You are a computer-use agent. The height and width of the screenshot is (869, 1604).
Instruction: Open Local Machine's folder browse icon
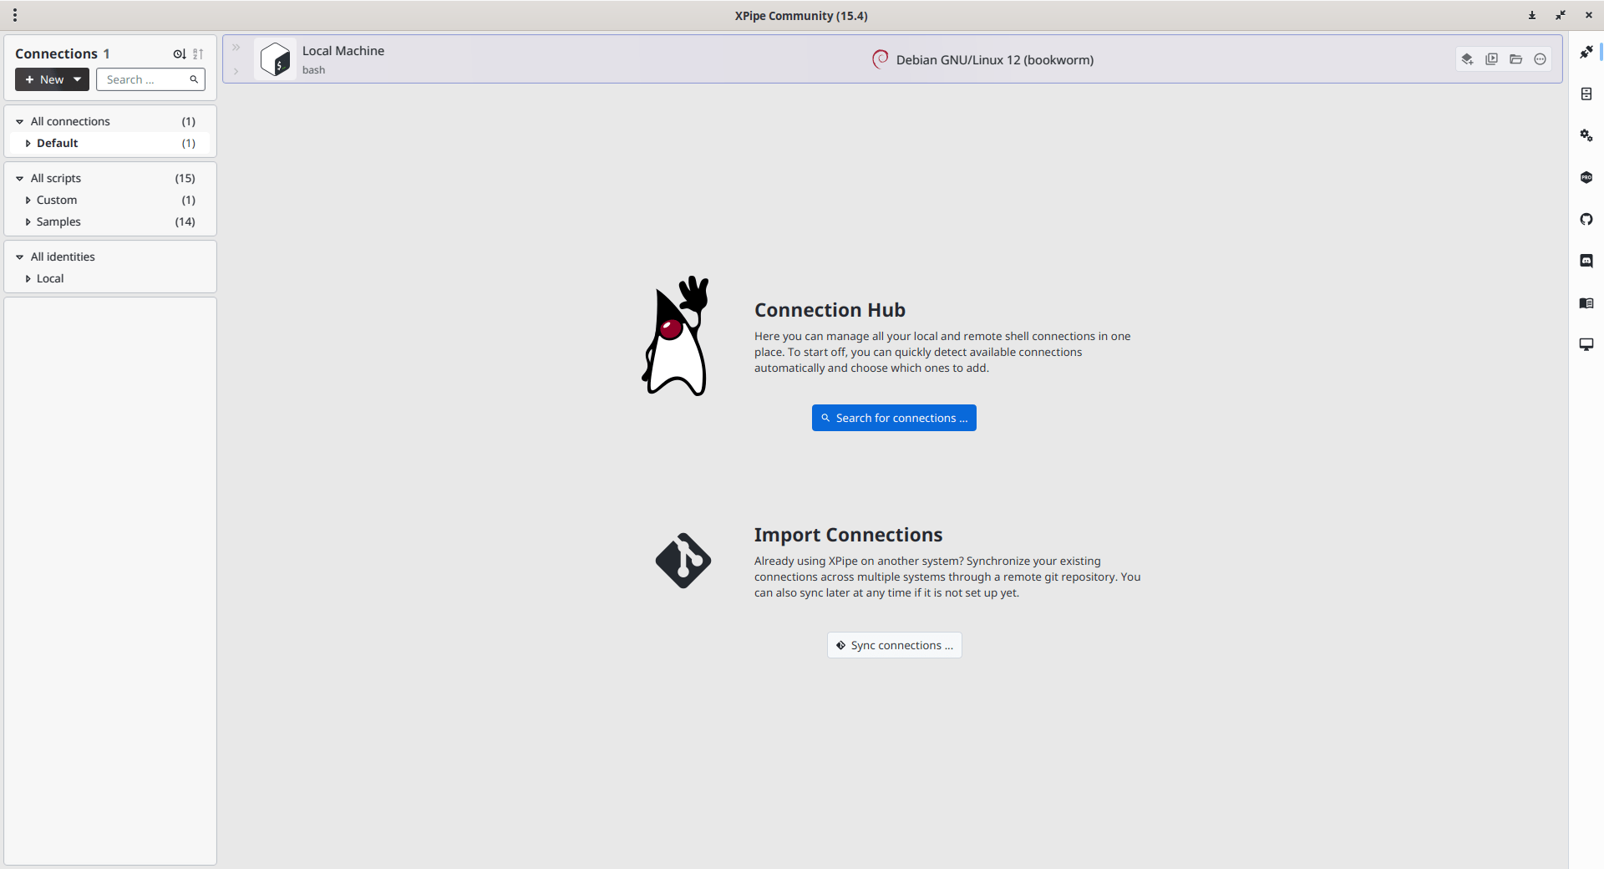(x=1515, y=59)
